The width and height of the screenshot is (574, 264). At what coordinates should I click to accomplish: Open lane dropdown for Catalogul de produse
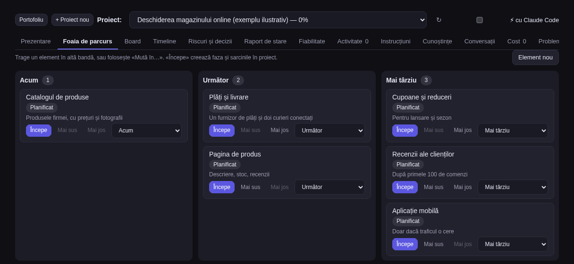[146, 131]
